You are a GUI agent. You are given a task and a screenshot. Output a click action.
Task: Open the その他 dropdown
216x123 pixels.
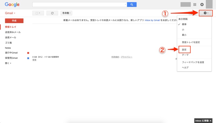(x=66, y=13)
